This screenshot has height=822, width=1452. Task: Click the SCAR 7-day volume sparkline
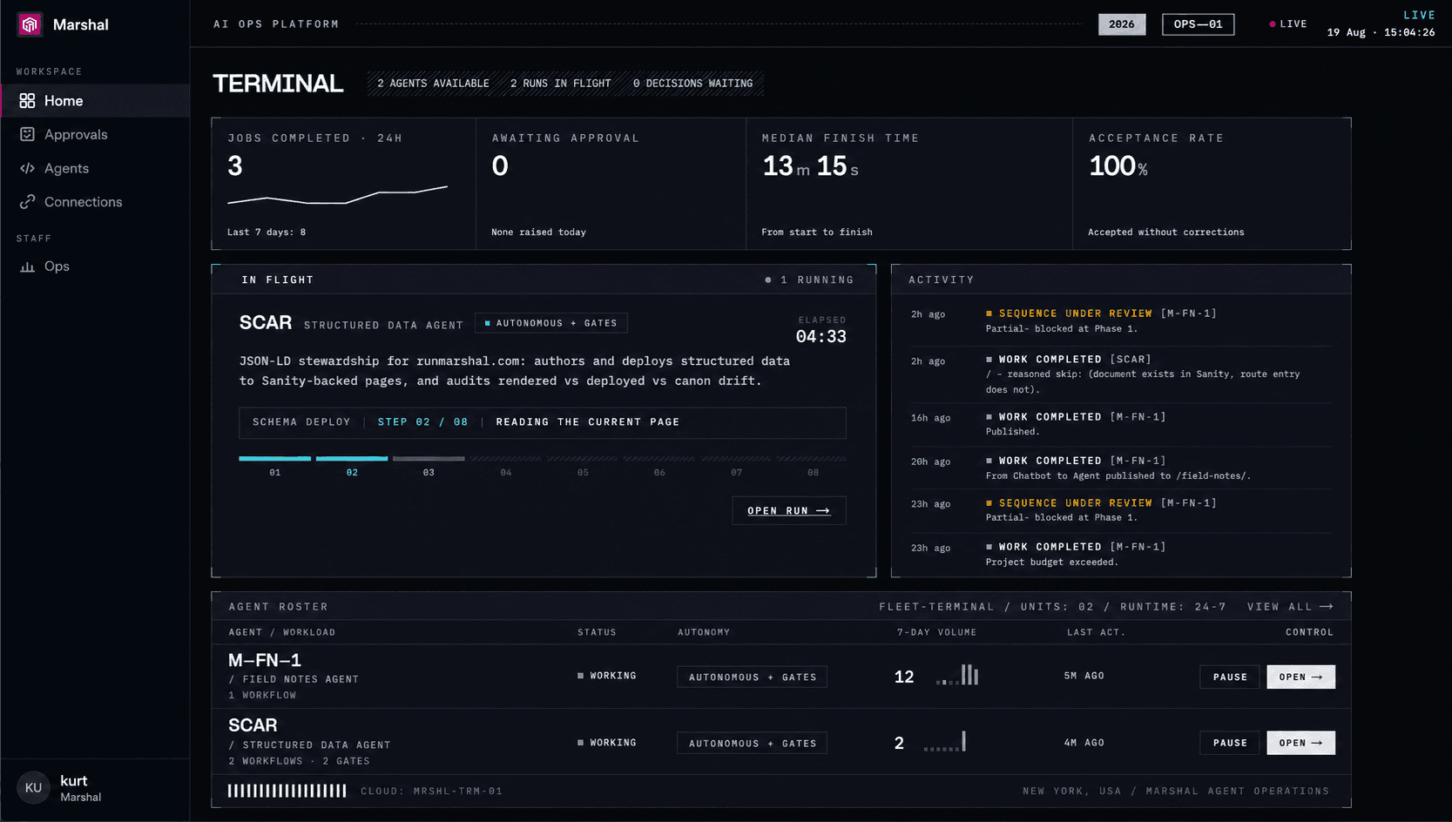tap(945, 742)
